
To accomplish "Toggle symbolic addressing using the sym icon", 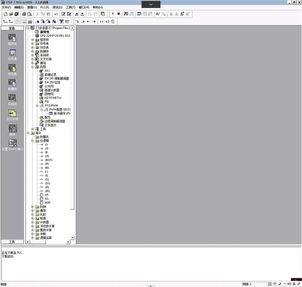I will (66, 21).
